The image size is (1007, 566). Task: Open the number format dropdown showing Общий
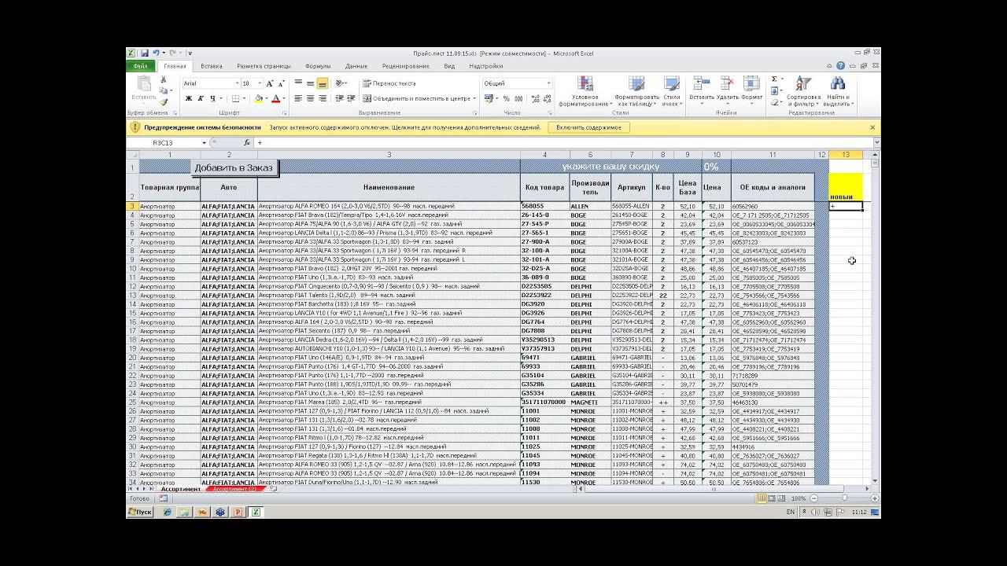[548, 83]
